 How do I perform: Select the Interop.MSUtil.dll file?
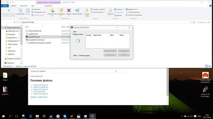(x=35, y=31)
